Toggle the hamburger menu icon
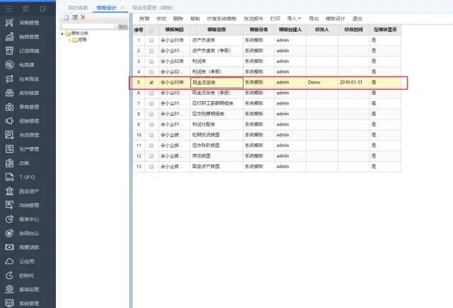The height and width of the screenshot is (308, 453). (9, 8)
